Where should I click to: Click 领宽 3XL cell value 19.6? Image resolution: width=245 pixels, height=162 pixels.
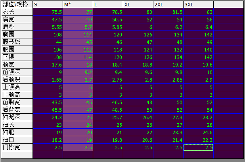[199, 65]
